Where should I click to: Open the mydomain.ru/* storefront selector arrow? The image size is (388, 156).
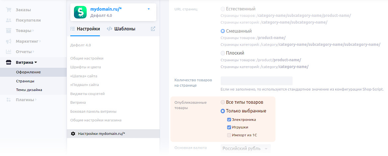[x=148, y=9]
